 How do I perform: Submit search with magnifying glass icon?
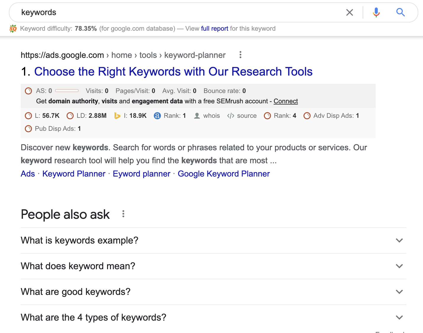(x=401, y=12)
